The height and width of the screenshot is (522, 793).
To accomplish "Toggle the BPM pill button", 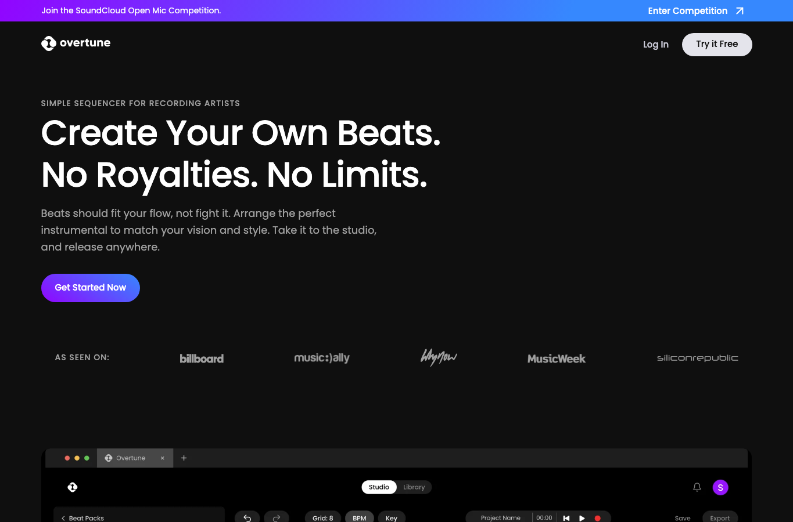I will point(360,517).
